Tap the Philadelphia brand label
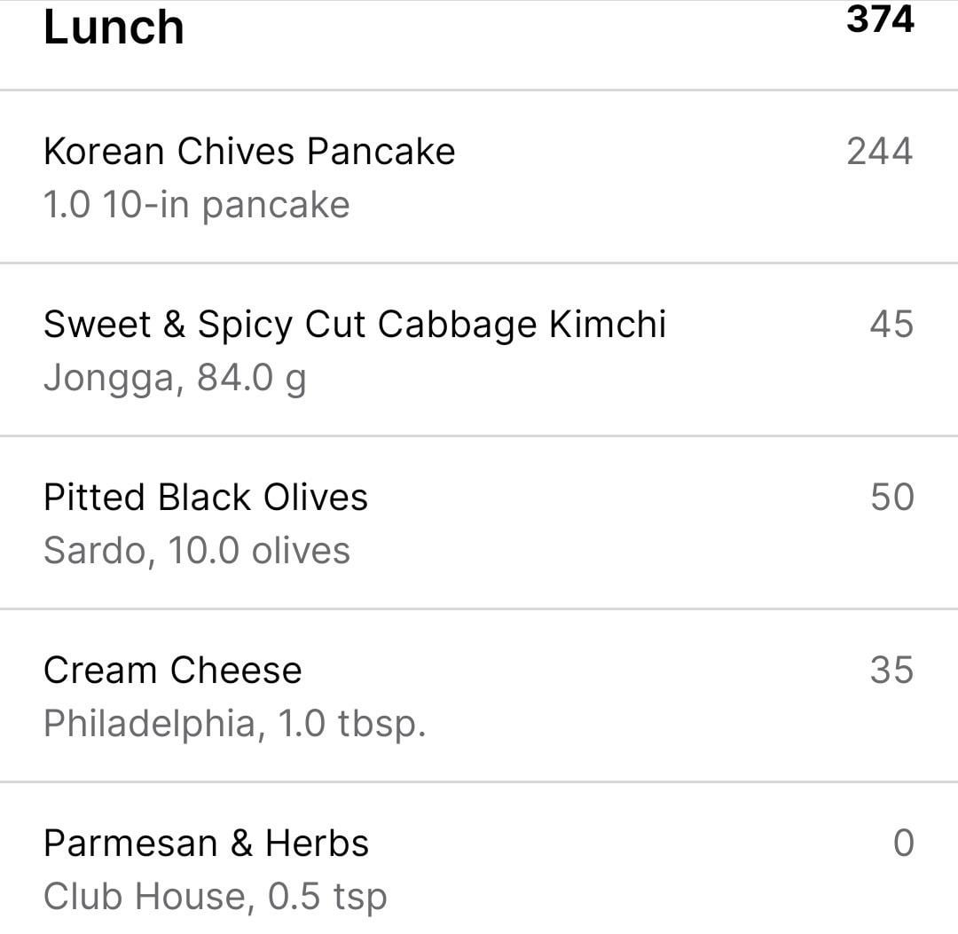Viewport: 958px width, 934px height. [x=149, y=724]
